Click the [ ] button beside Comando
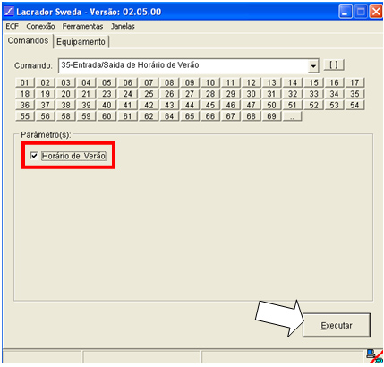 pyautogui.click(x=334, y=64)
